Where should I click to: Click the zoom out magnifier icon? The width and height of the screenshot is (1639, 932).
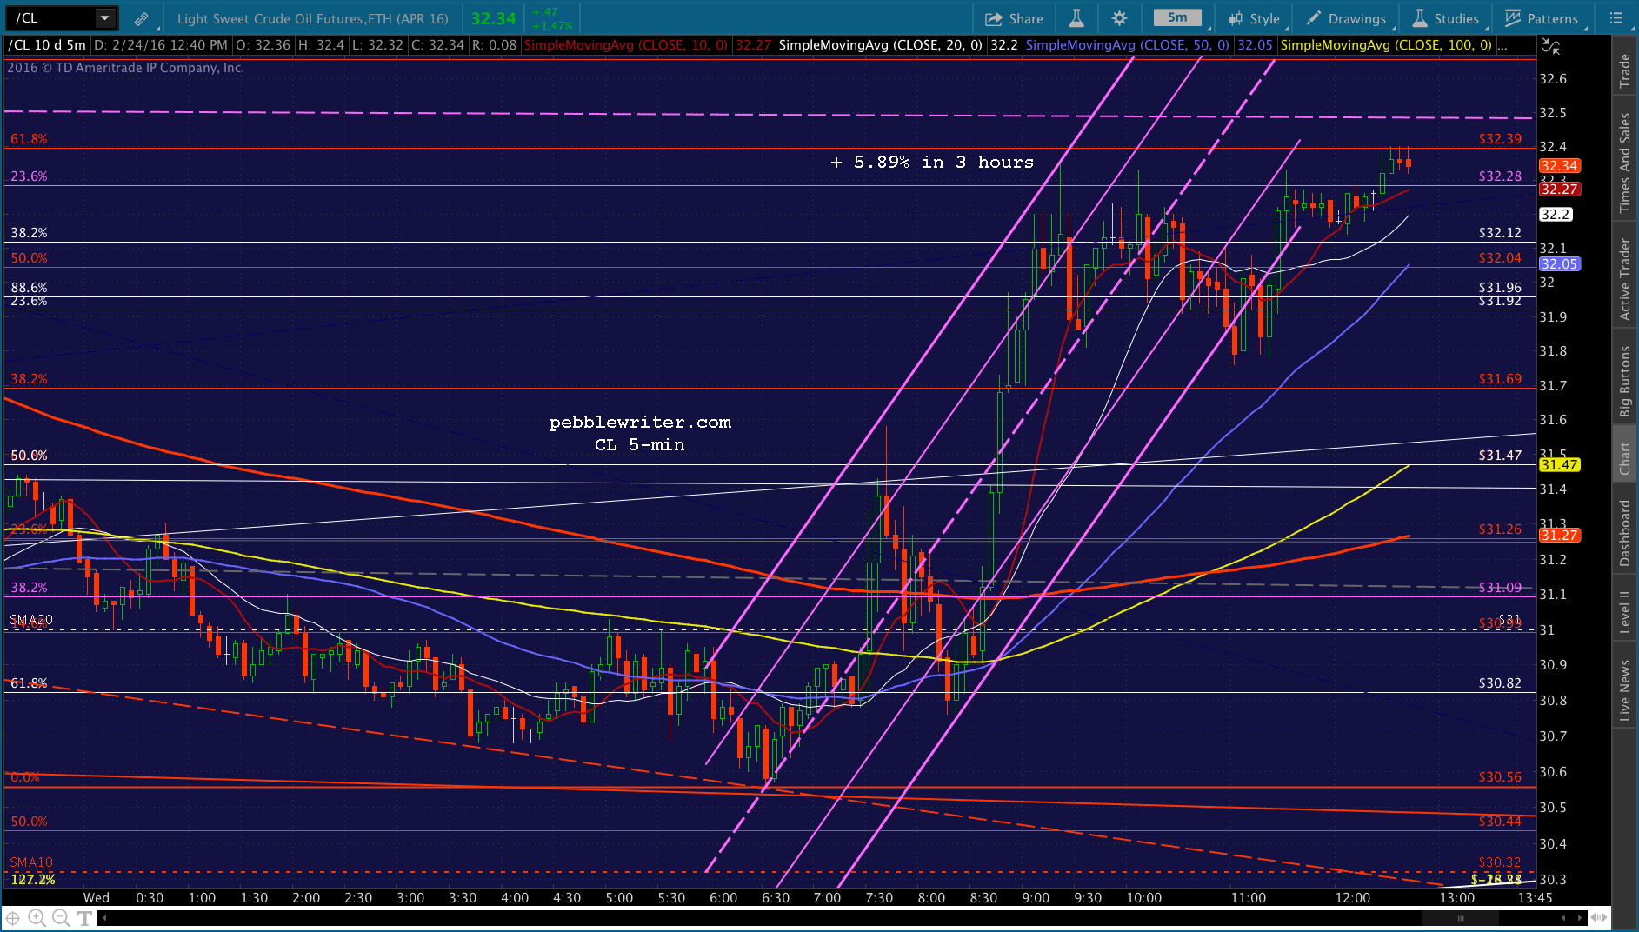pos(61,917)
